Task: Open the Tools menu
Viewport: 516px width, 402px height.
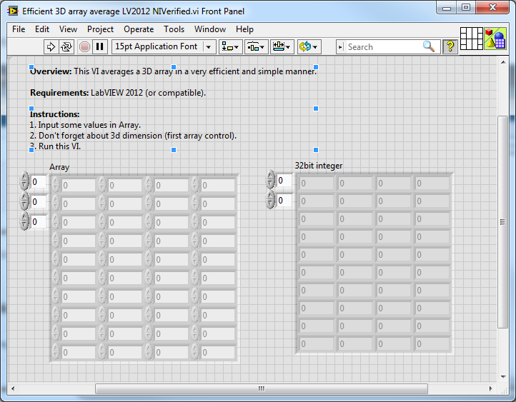Action: [174, 29]
